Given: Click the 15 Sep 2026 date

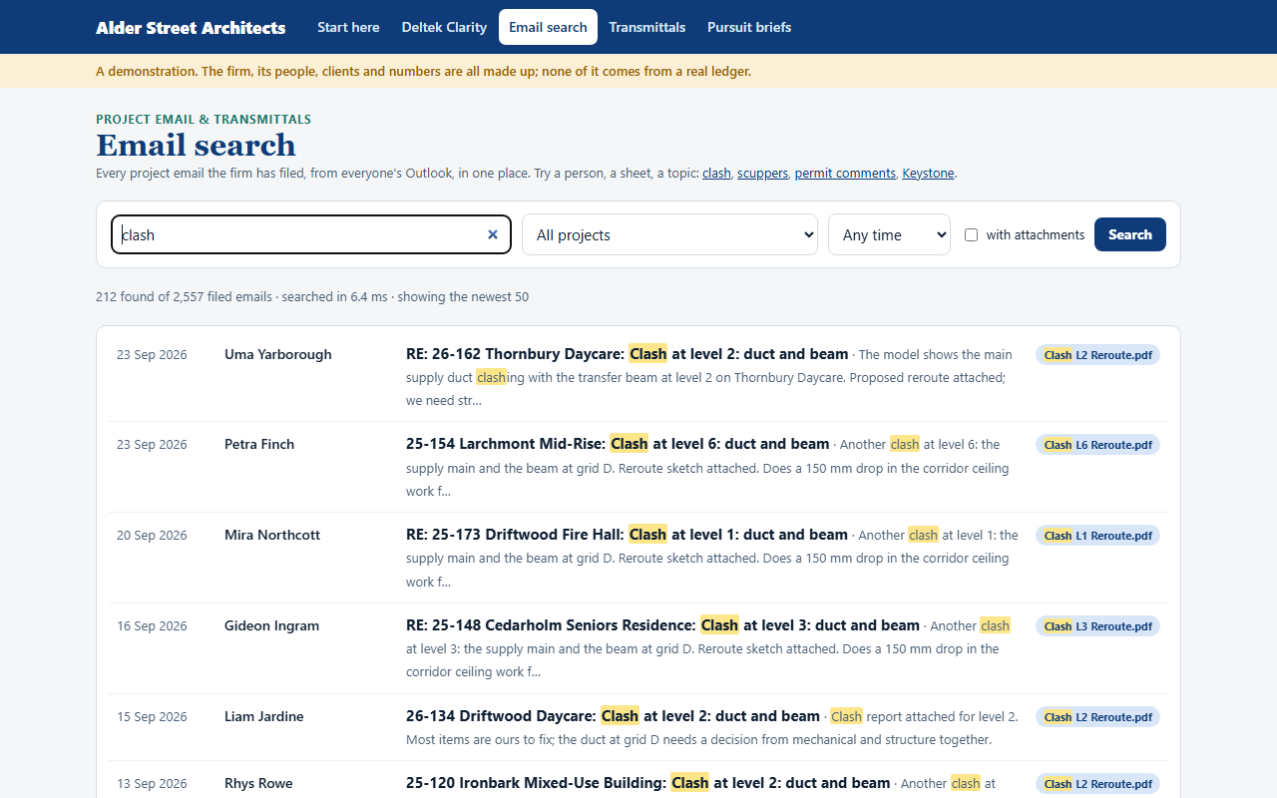Looking at the screenshot, I should [152, 716].
